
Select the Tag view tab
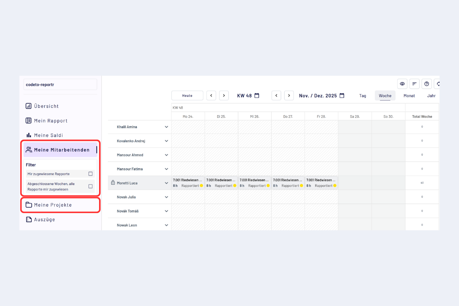point(363,96)
